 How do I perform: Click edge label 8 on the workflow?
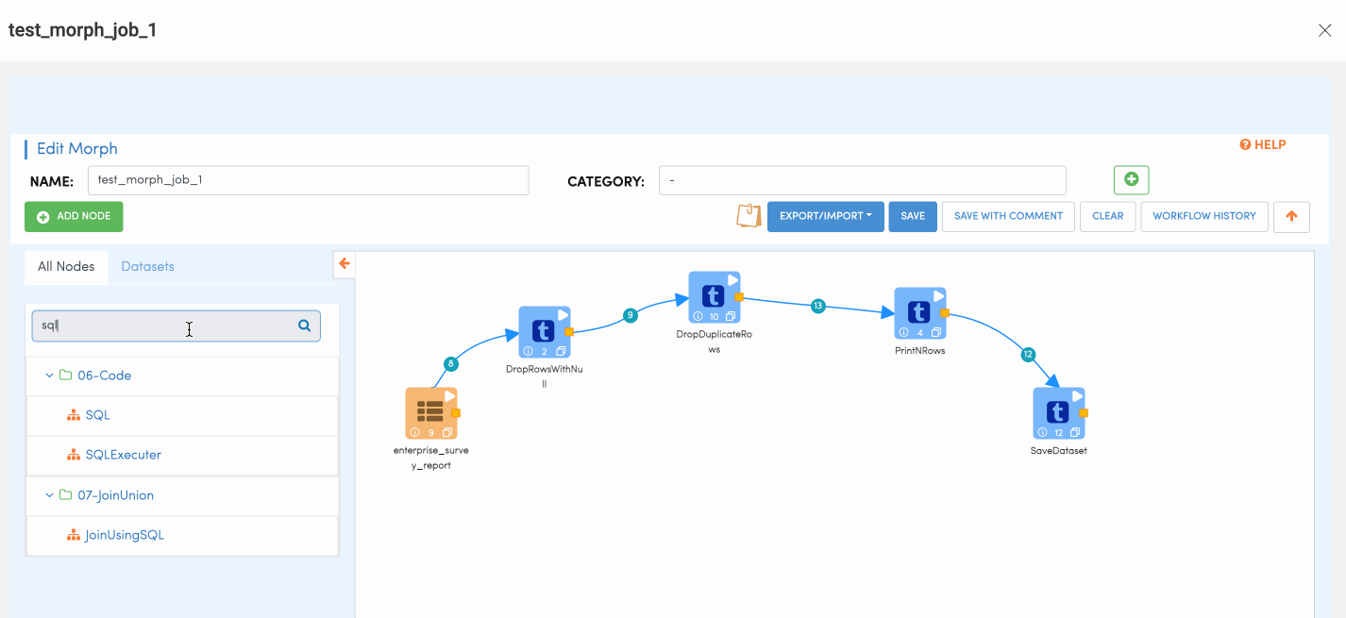pos(451,363)
